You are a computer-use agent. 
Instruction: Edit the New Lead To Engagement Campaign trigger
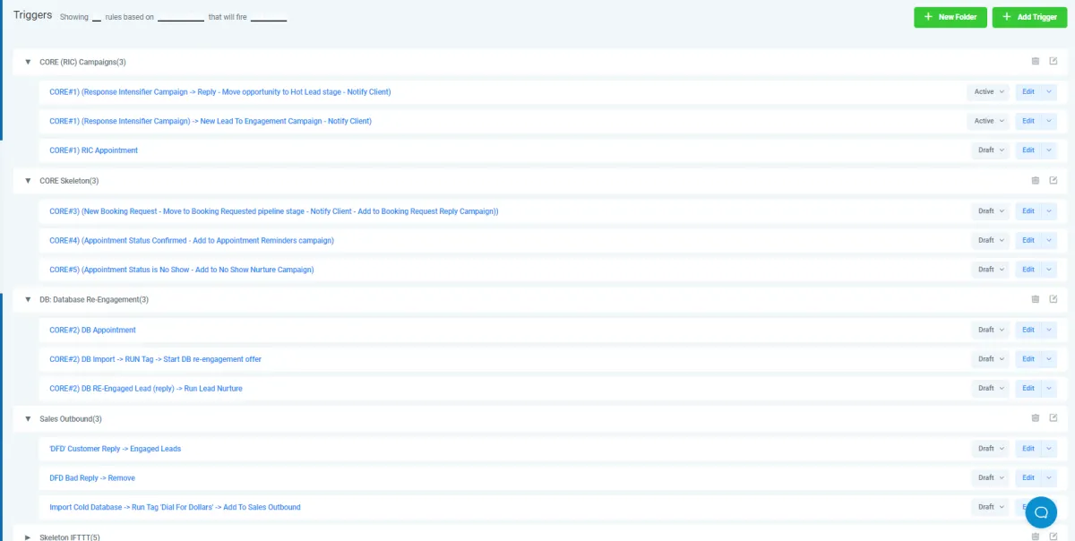pos(1028,121)
